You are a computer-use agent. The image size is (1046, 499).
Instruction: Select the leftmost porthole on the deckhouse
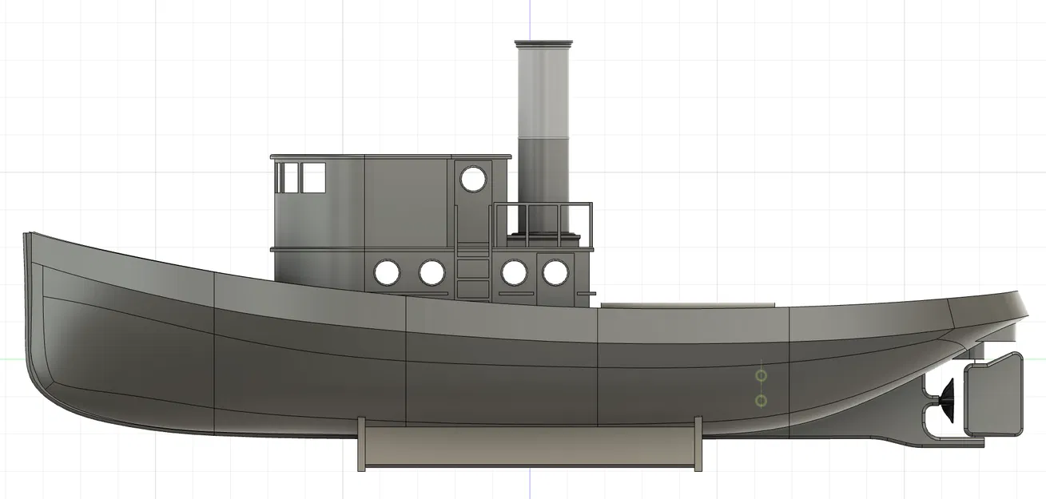pyautogui.click(x=388, y=271)
